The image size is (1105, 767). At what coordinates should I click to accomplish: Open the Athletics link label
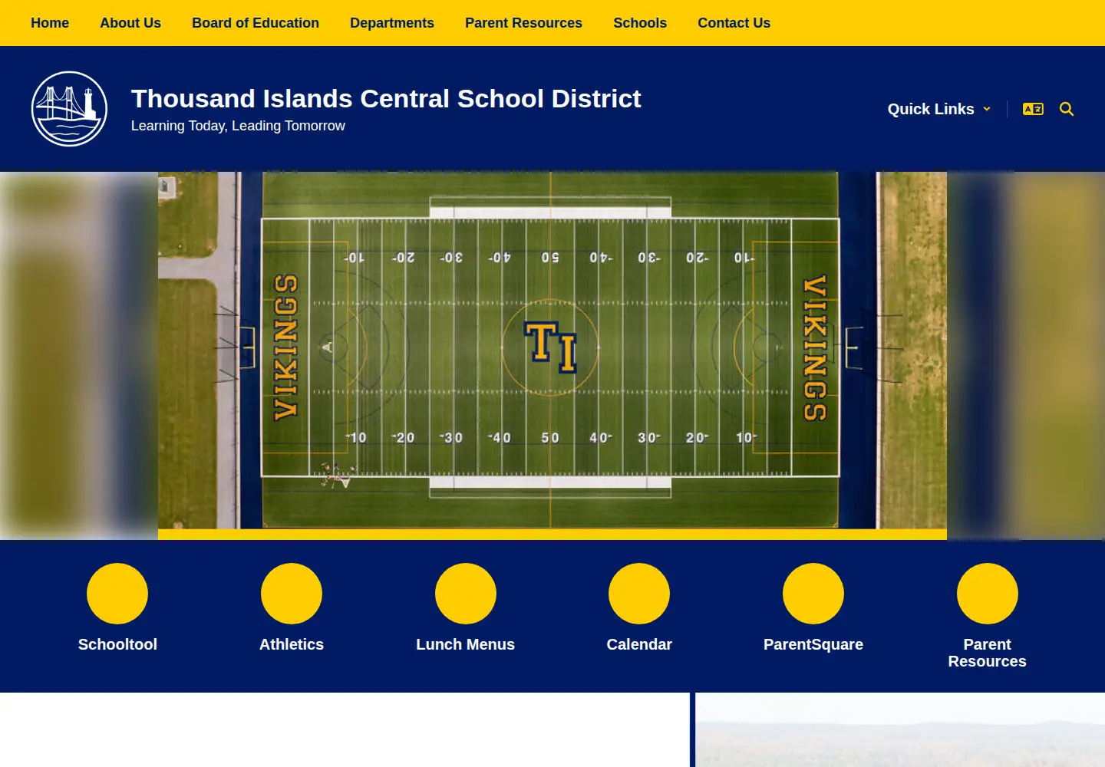(x=292, y=644)
